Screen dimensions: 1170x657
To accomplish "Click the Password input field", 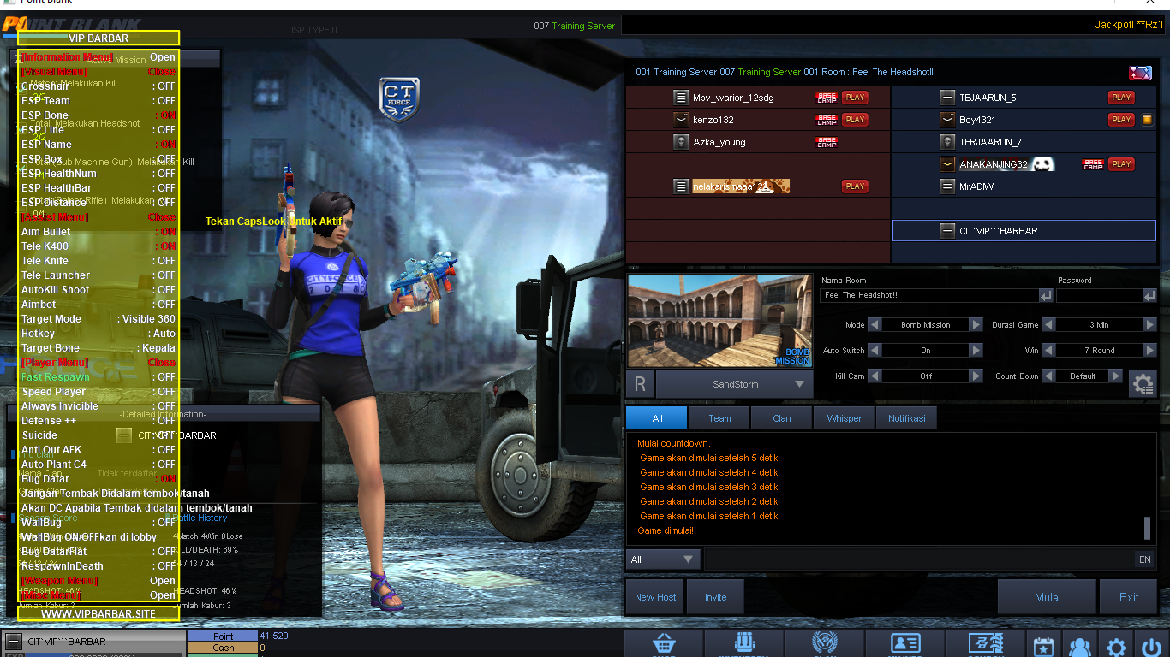I will click(x=1099, y=295).
